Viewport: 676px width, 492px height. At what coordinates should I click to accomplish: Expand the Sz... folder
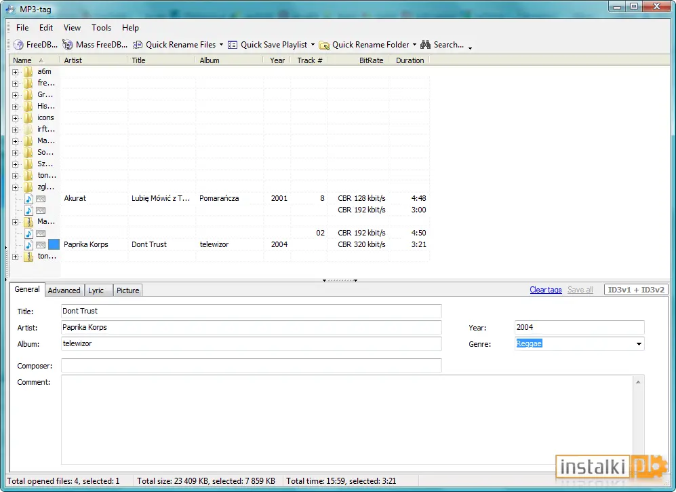click(x=16, y=164)
